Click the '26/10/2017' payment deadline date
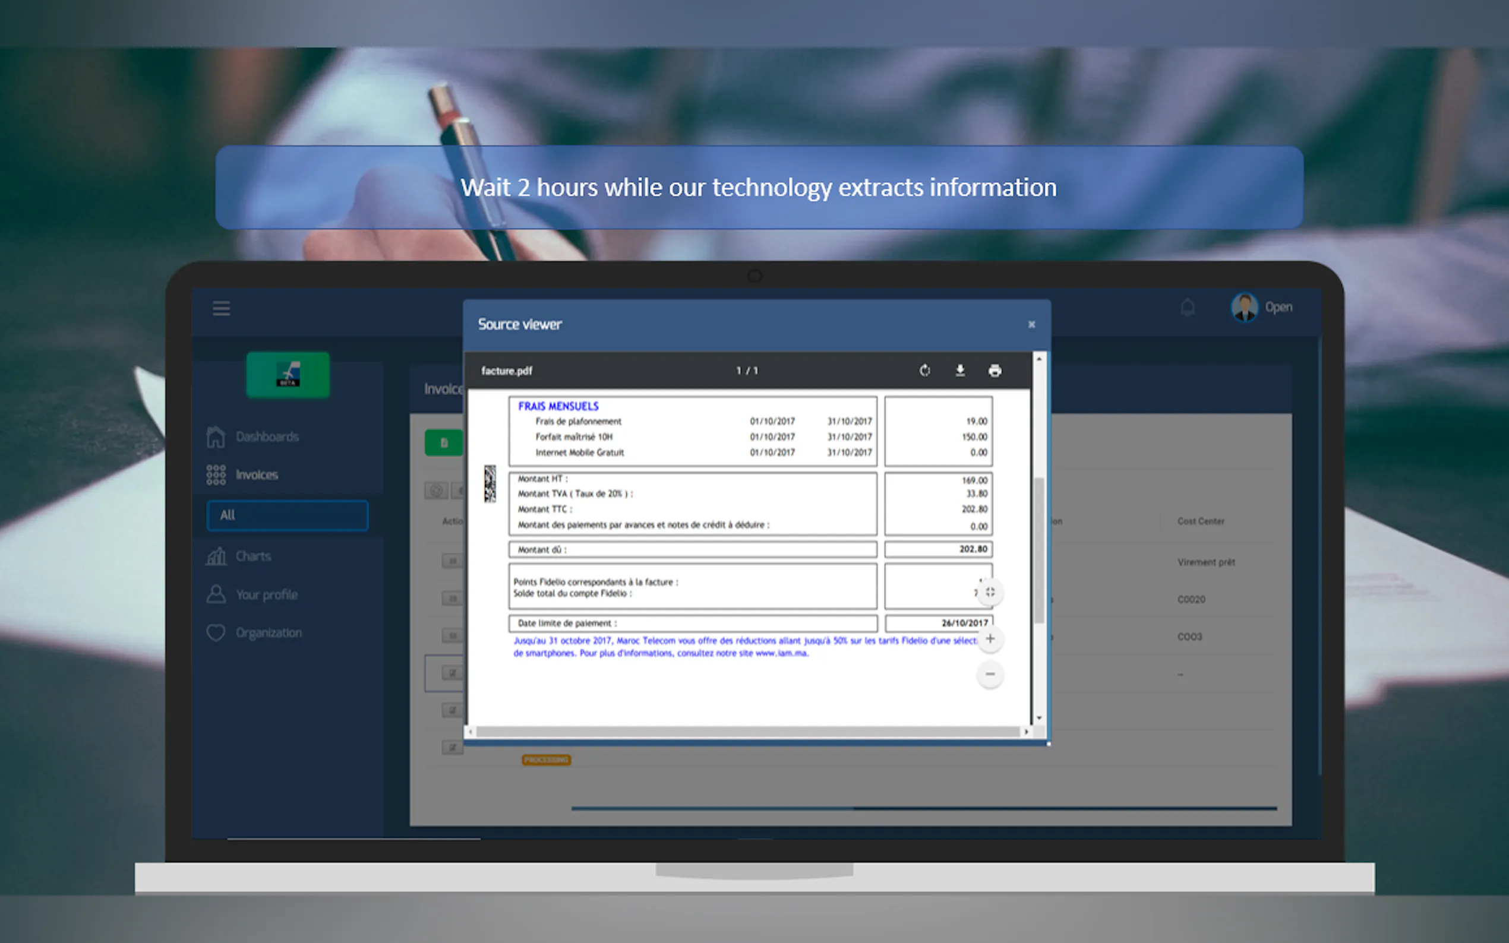 [x=964, y=623]
